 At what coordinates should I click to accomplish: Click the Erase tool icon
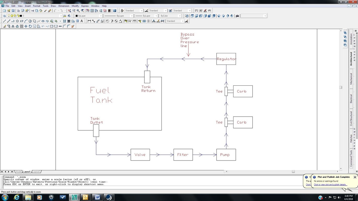pos(4,26)
